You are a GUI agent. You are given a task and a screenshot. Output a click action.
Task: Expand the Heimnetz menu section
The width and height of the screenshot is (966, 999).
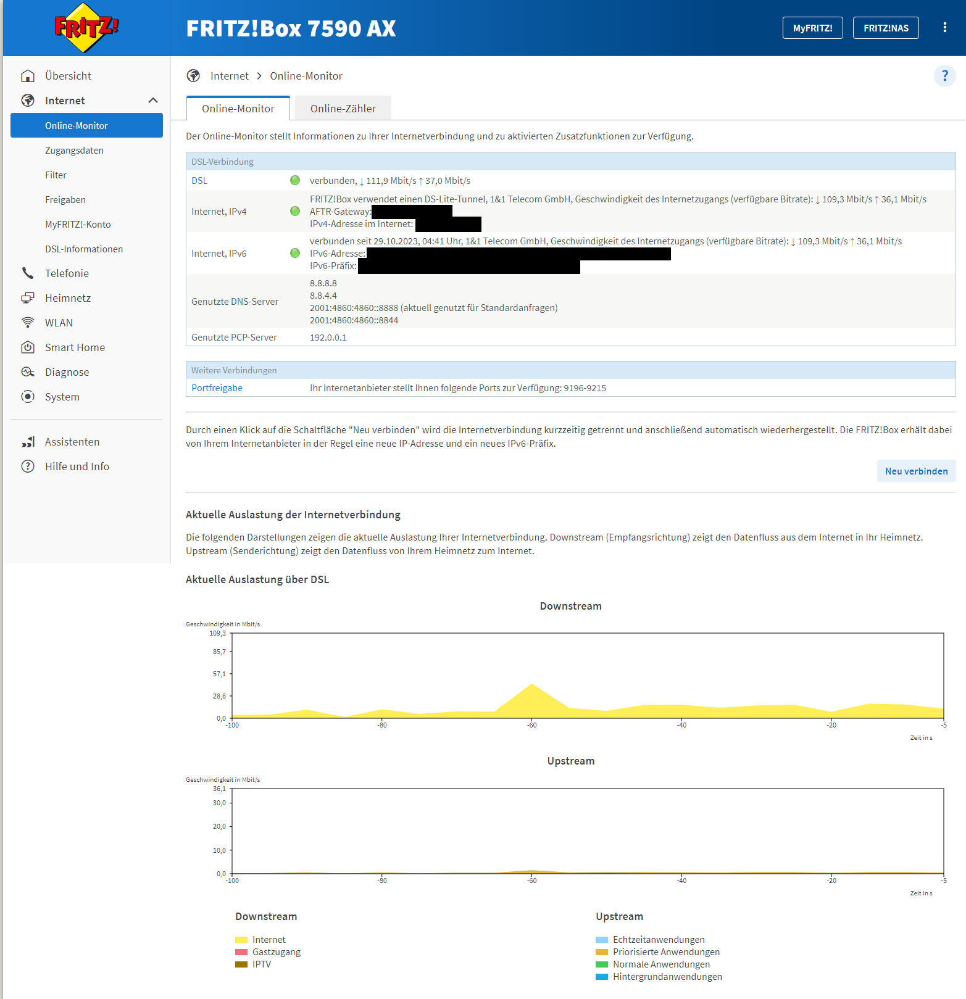(x=68, y=298)
